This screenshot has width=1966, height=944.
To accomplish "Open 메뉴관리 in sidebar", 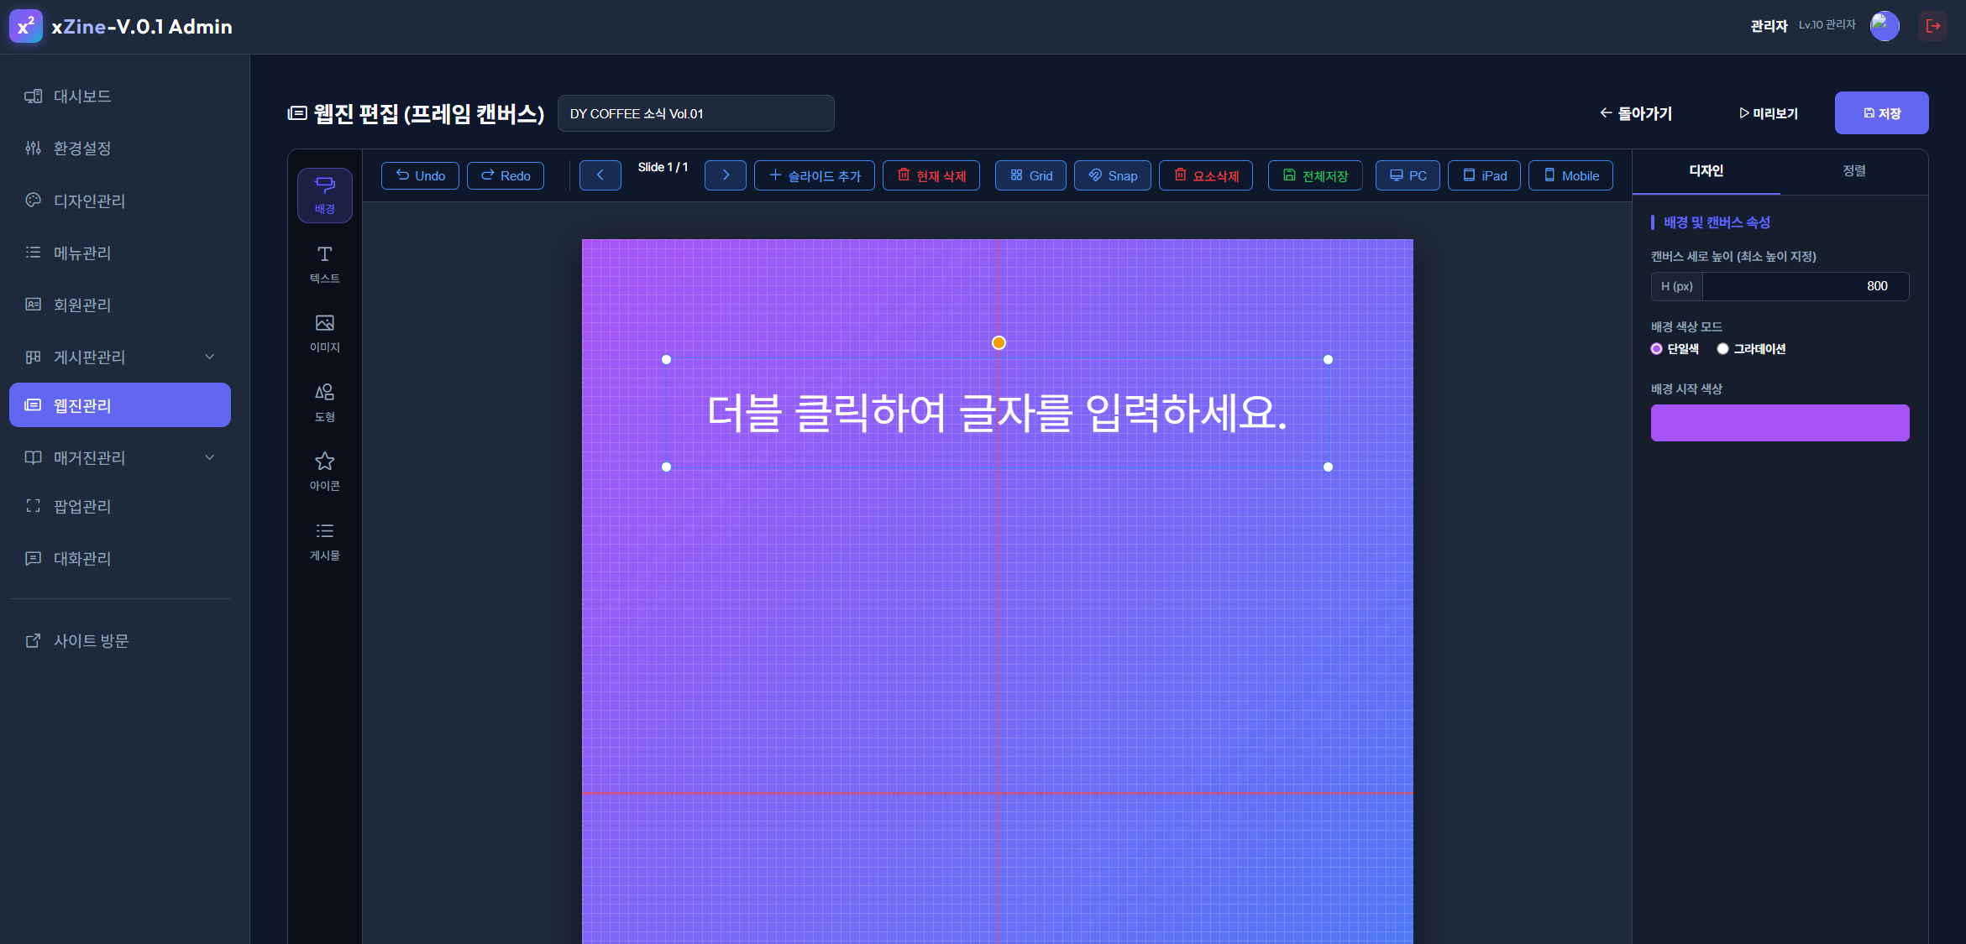I will point(120,253).
